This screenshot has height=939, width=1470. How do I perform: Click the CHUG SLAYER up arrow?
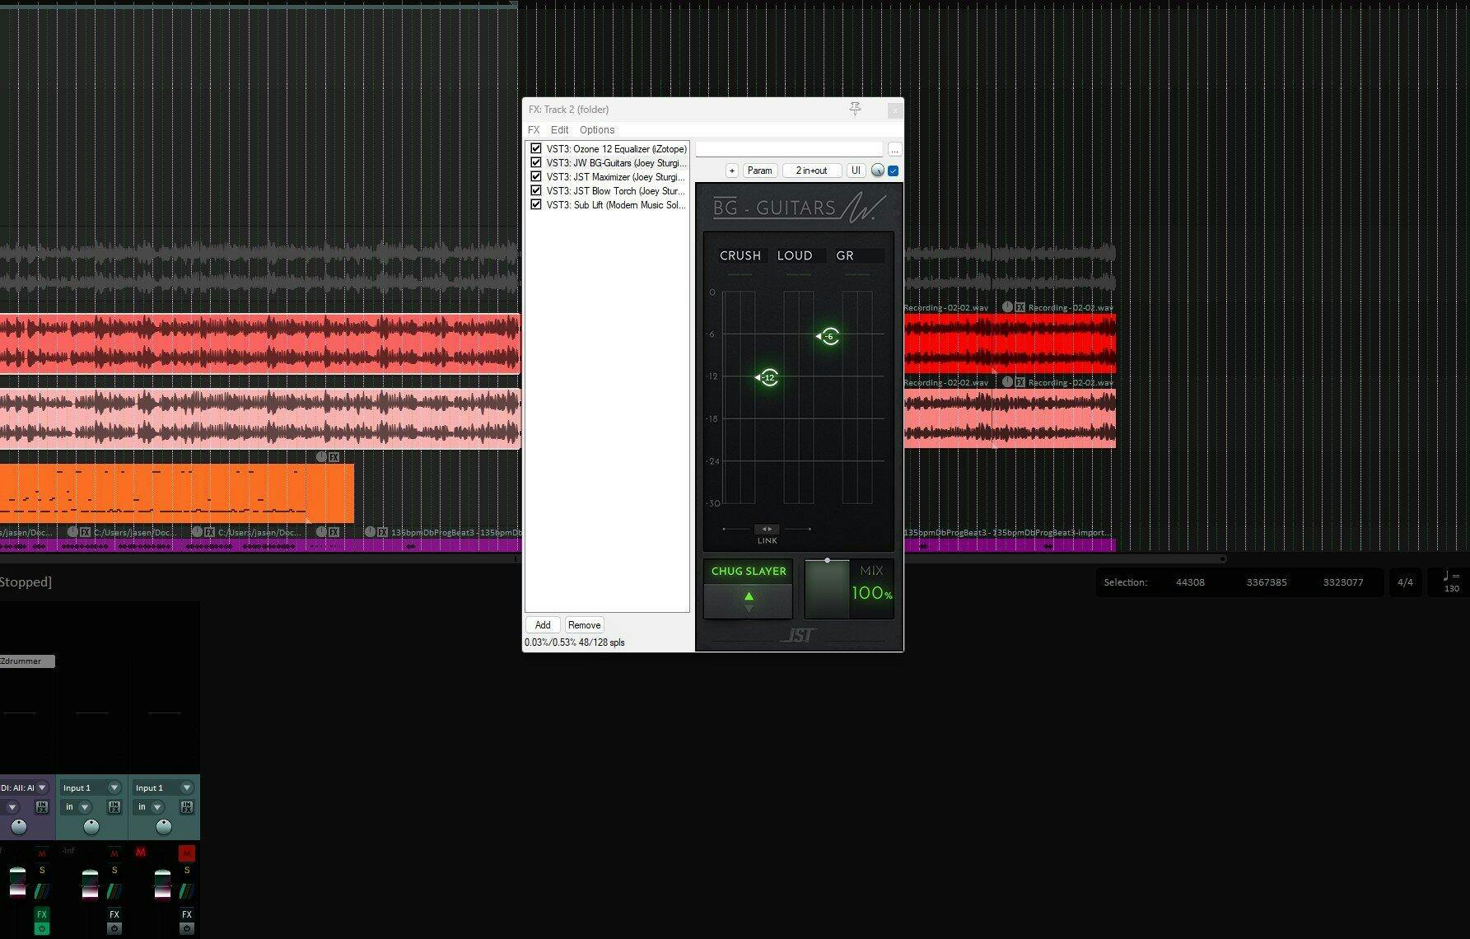point(748,596)
